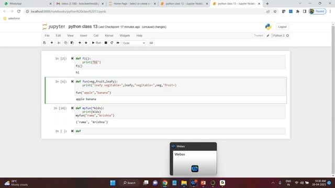Image resolution: width=335 pixels, height=188 pixels.
Task: Open the weather widget on taskbar
Action: click(x=16, y=183)
